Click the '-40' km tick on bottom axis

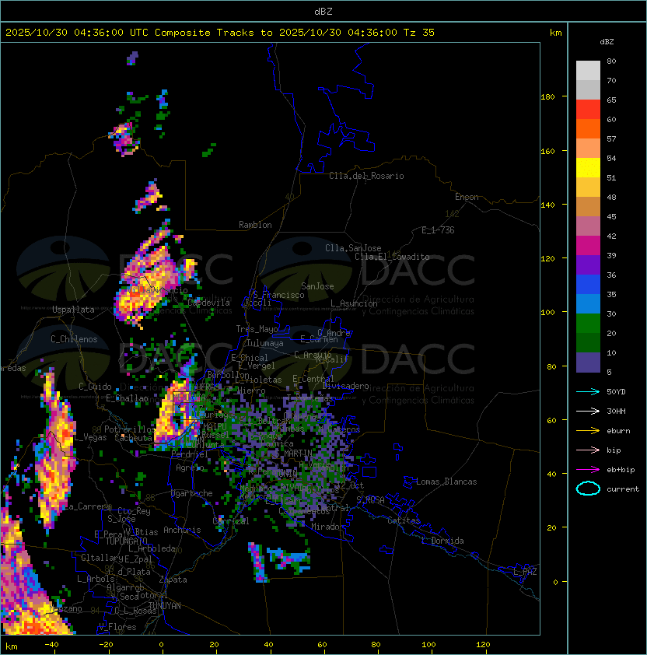pyautogui.click(x=51, y=645)
